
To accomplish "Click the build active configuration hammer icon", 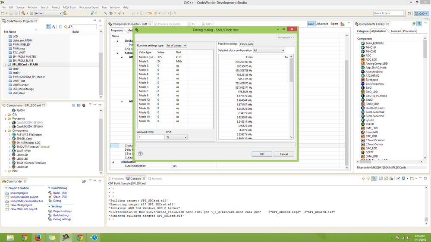I will click(65, 13).
